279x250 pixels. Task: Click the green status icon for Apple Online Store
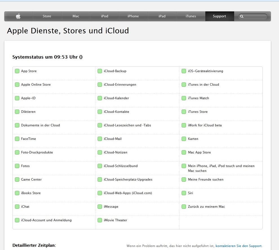pyautogui.click(x=17, y=85)
